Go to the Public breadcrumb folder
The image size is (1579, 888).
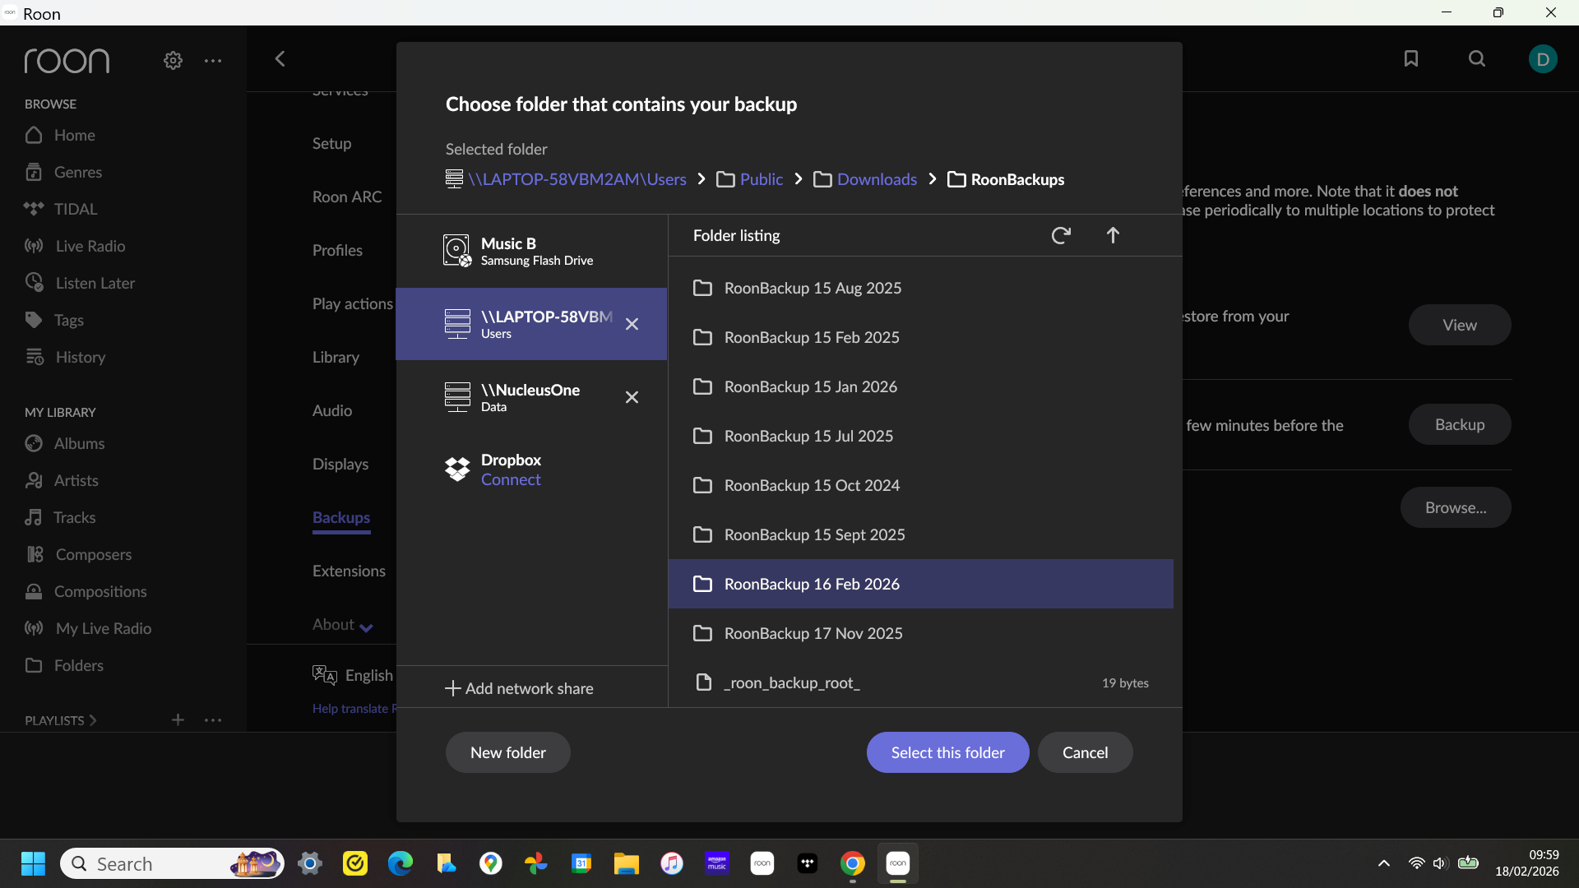coord(761,179)
